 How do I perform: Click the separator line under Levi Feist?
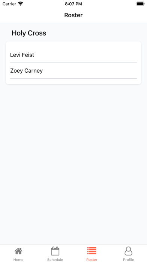(x=73, y=62)
